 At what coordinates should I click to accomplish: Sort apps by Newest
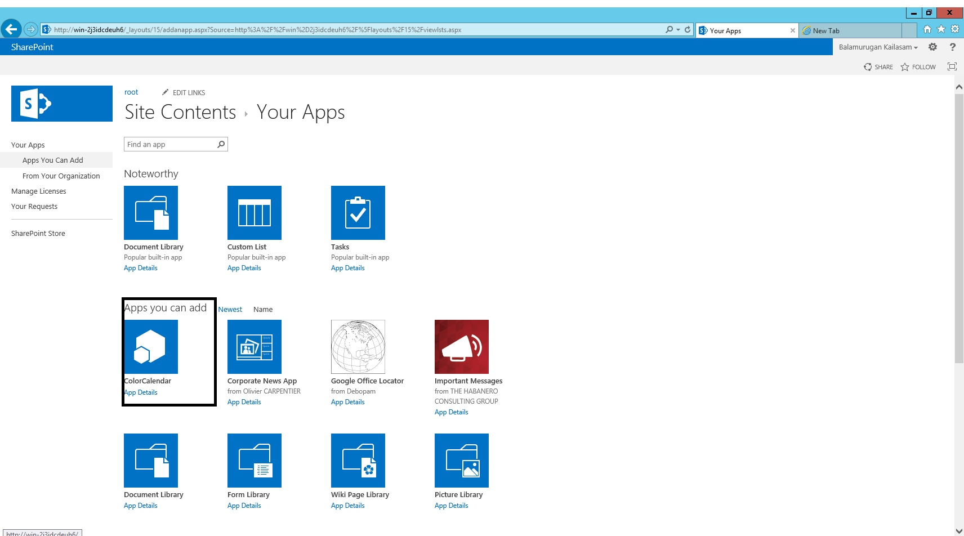(x=230, y=310)
